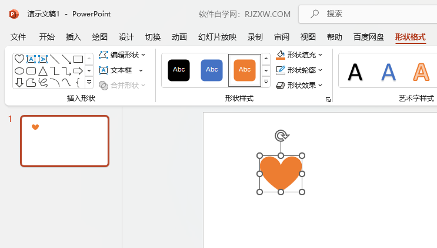The image size is (437, 248).
Task: Click the 文本框 button
Action: point(116,70)
